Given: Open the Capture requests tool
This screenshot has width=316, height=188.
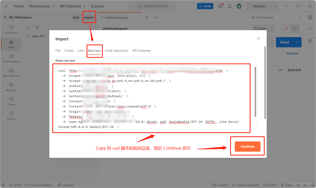Looking at the screenshot, I should [245, 185].
